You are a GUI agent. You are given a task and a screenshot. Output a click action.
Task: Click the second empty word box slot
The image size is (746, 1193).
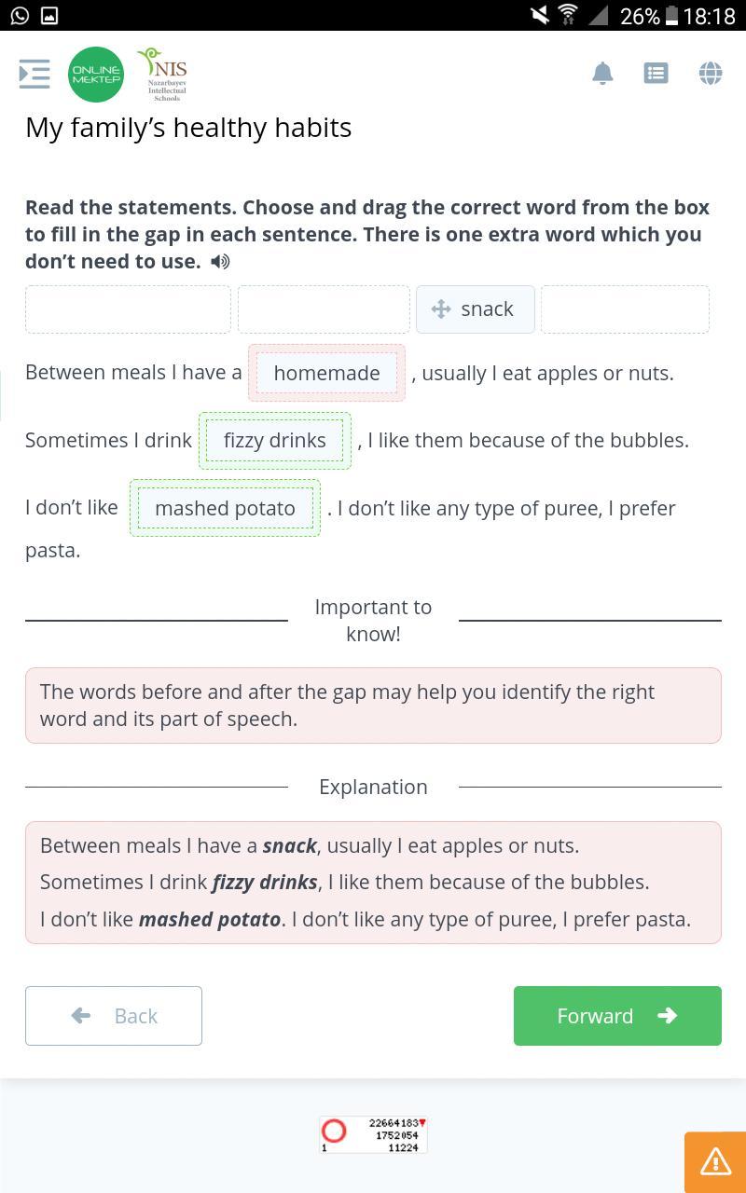click(x=324, y=309)
